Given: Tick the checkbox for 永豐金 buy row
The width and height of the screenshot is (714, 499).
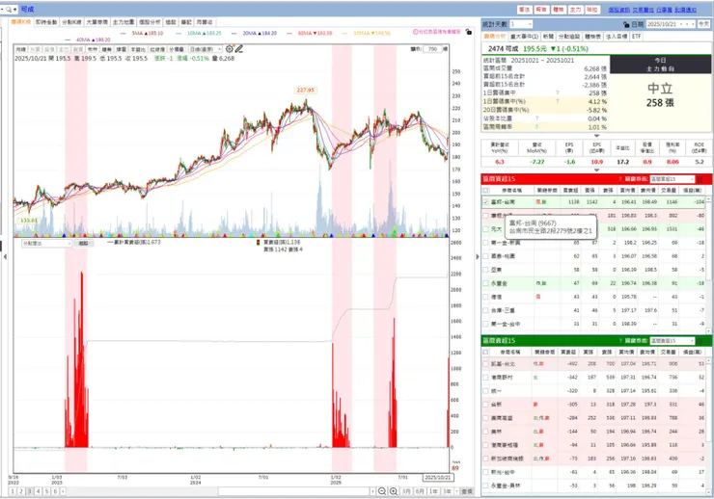Looking at the screenshot, I should click(x=486, y=283).
